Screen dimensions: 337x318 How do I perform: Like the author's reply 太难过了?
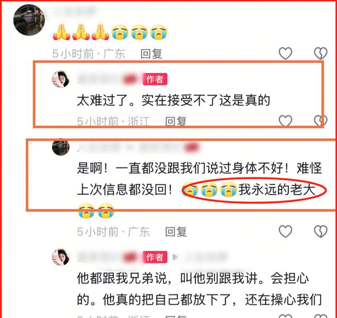[285, 121]
